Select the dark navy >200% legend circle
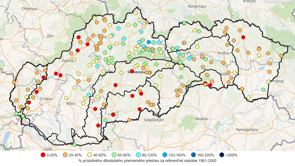The image size is (295, 166). tap(222, 155)
